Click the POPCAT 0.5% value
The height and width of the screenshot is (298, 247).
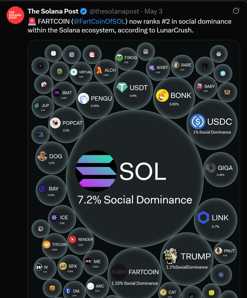[x=66, y=130]
